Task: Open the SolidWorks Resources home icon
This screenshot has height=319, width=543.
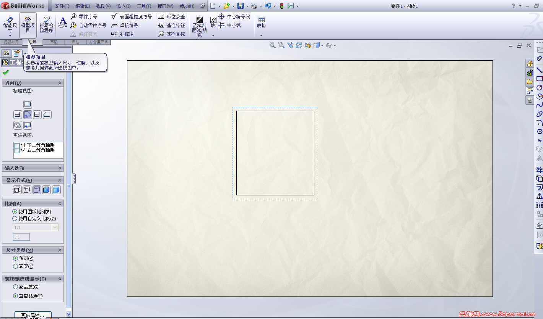Action: coord(530,63)
